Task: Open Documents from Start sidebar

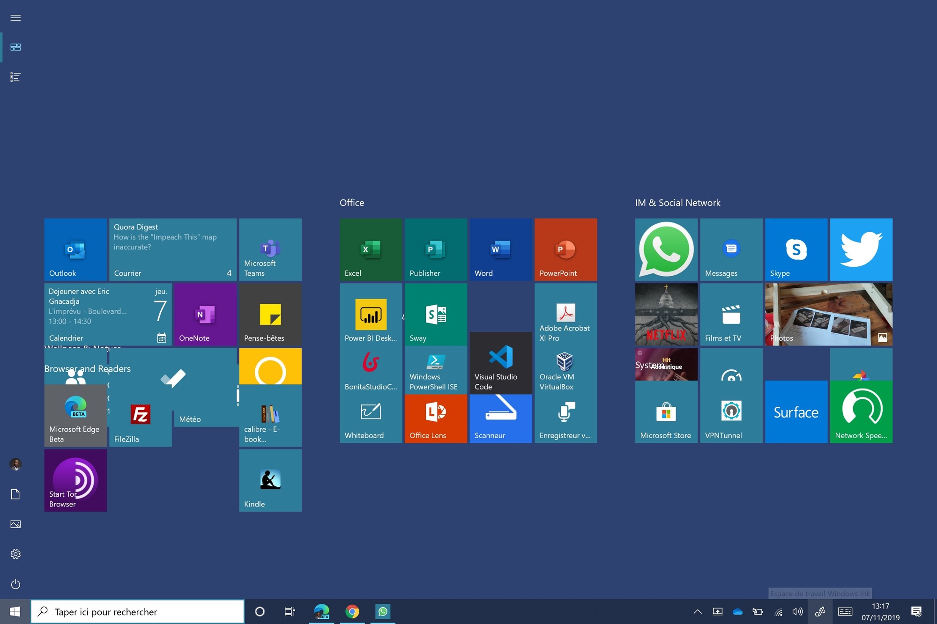Action: (15, 494)
